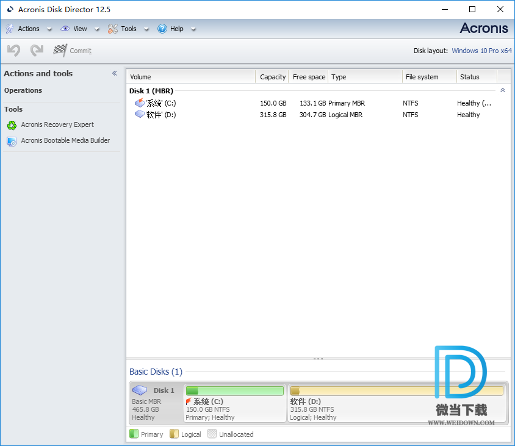Click the Disk 1 Basic MBR info block

(x=156, y=403)
